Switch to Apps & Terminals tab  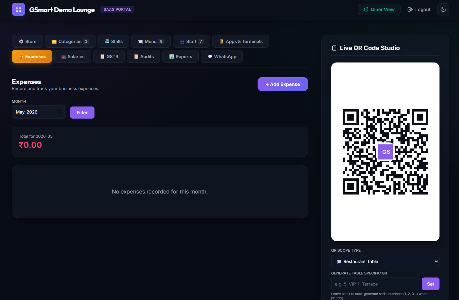(240, 41)
